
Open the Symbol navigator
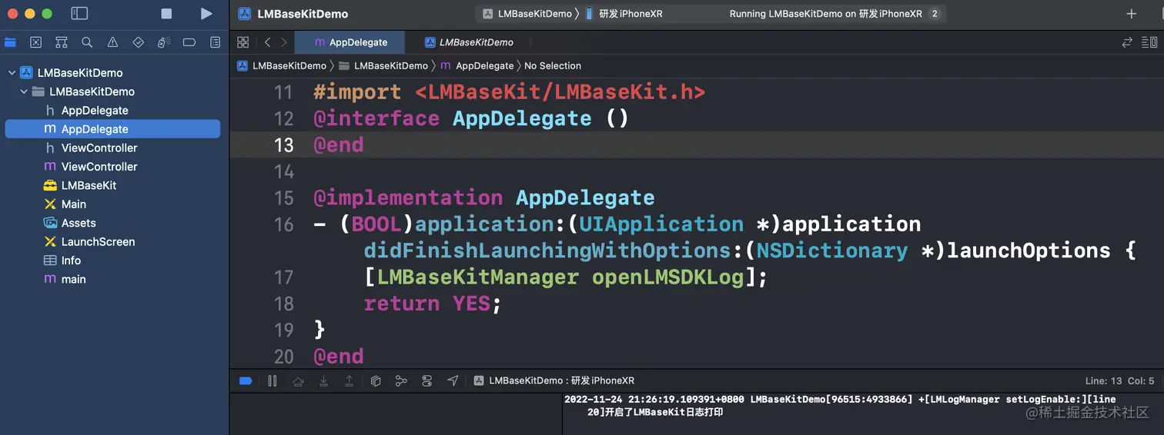(x=62, y=42)
